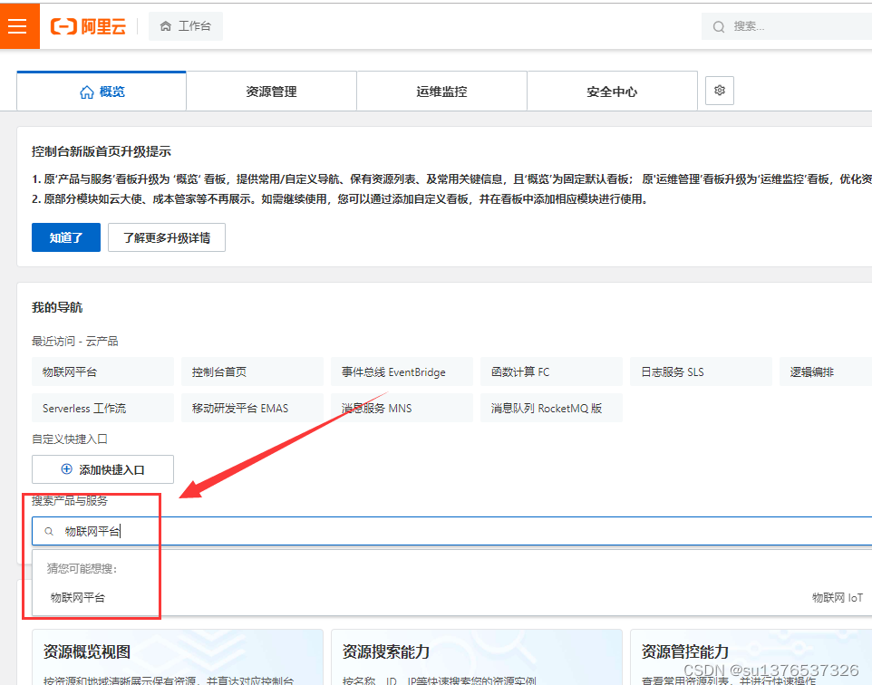Screen dimensions: 872x685
Task: Switch to the 资源管理 tab
Action: [x=271, y=92]
